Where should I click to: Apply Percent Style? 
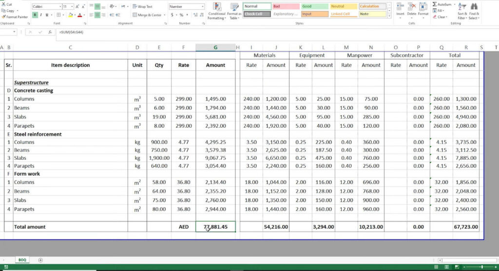click(x=181, y=15)
